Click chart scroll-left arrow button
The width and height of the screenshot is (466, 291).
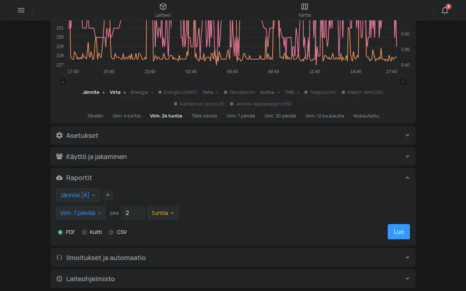[63, 82]
